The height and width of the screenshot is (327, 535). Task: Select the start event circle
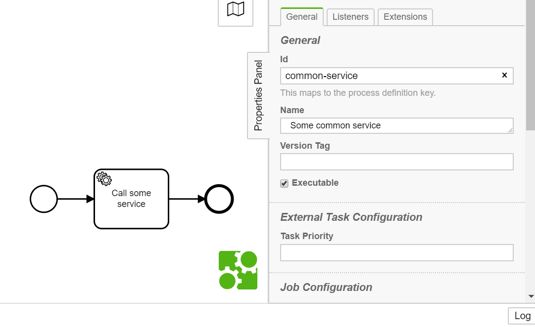tap(44, 199)
